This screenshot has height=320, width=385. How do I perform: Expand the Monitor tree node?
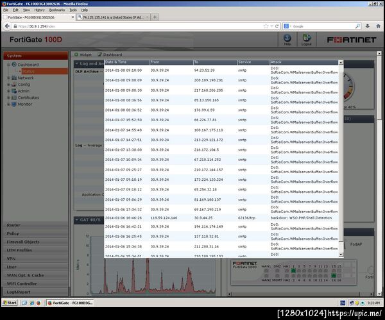[x=8, y=105]
